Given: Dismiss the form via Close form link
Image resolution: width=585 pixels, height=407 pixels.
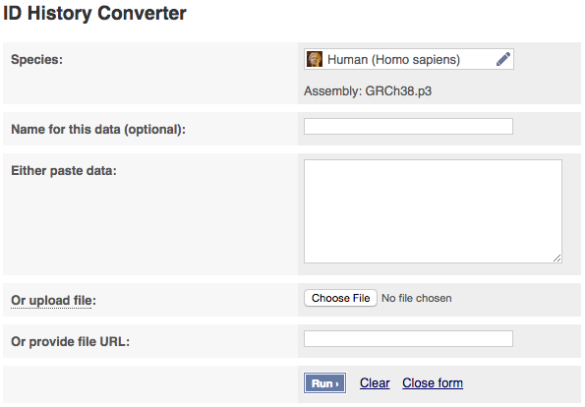Looking at the screenshot, I should pos(433,383).
